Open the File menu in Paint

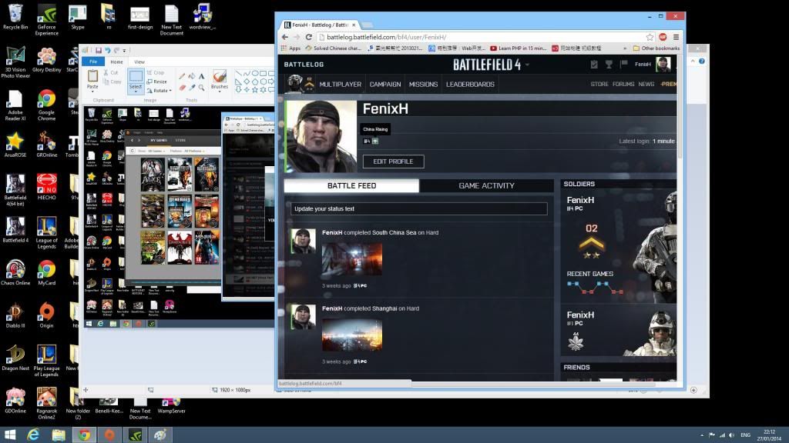(93, 62)
